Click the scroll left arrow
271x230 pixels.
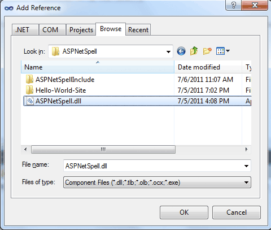[25, 149]
